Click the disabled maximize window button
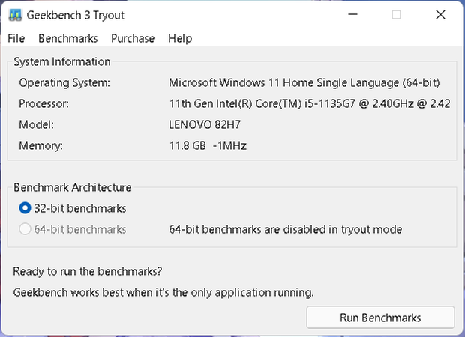Viewport: 465px width, 337px height. [x=396, y=14]
